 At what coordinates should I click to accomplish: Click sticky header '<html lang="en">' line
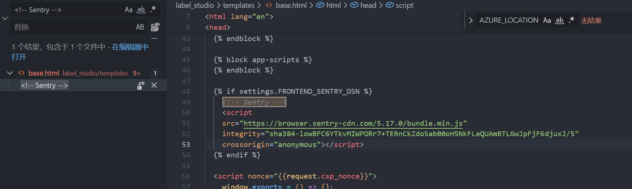point(239,17)
